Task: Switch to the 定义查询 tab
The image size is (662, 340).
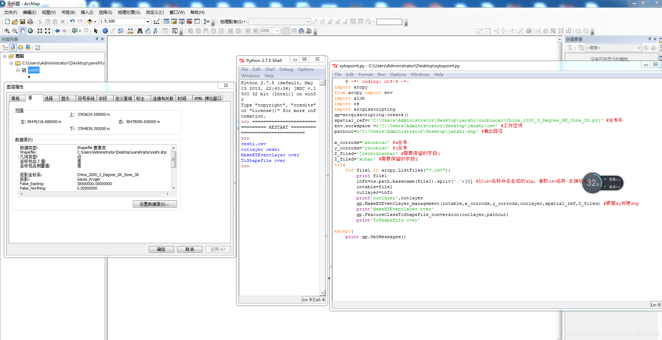Action: (x=123, y=98)
